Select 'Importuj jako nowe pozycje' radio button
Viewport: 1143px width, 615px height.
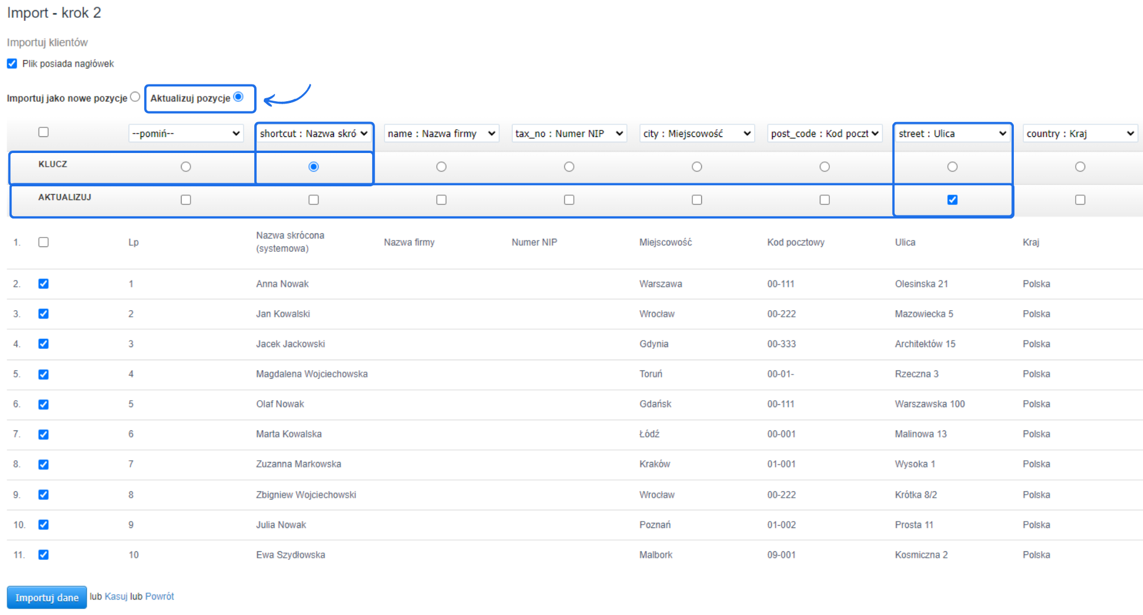point(135,97)
